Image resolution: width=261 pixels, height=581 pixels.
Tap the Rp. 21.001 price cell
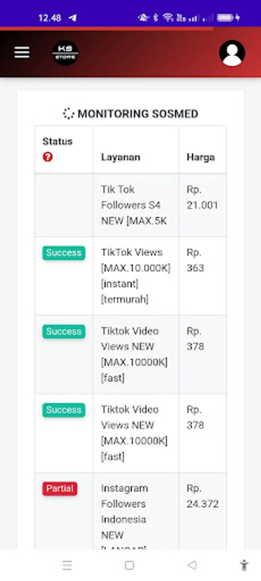(x=202, y=197)
